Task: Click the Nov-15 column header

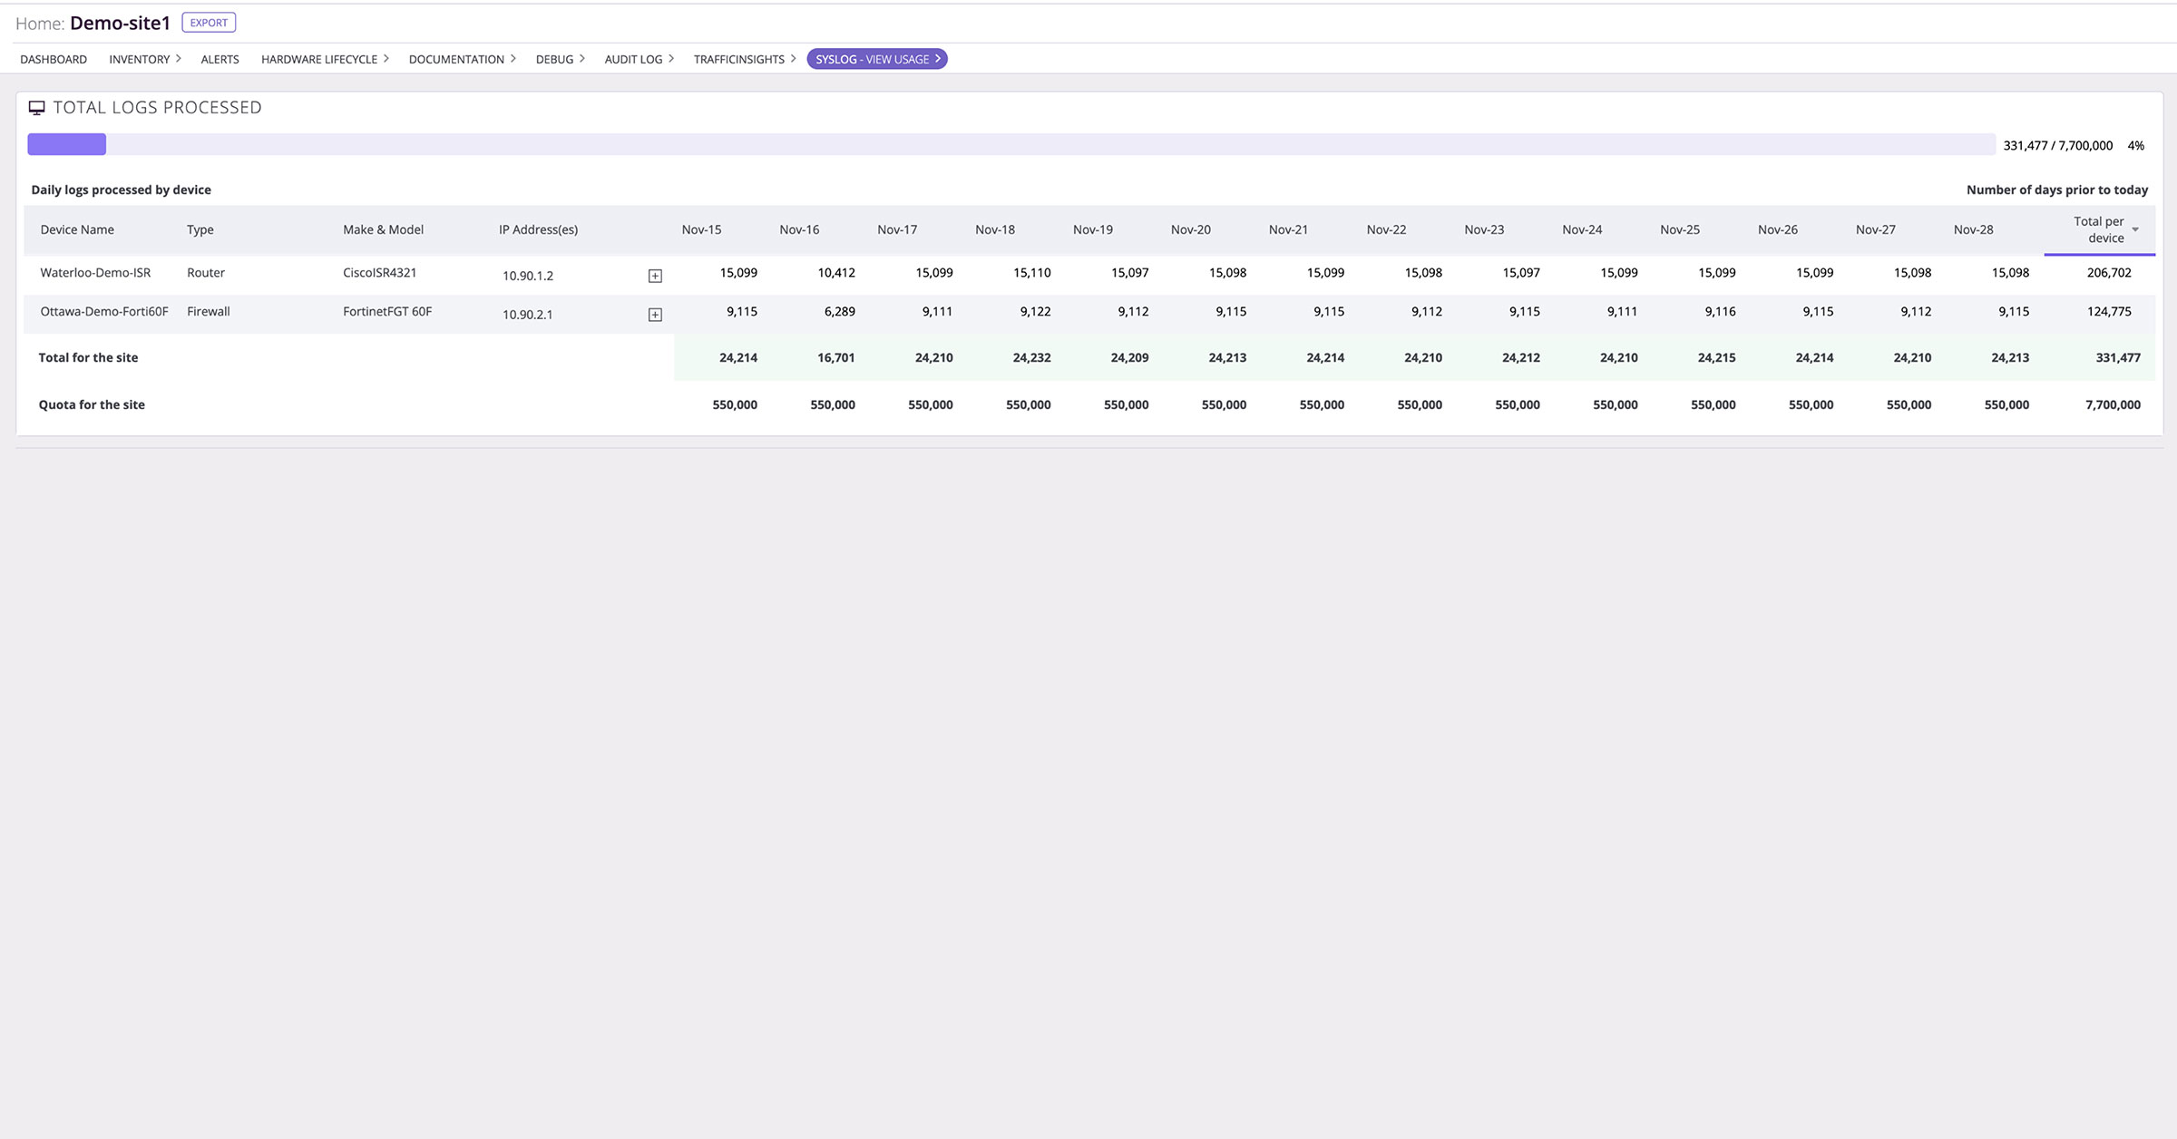Action: point(701,229)
